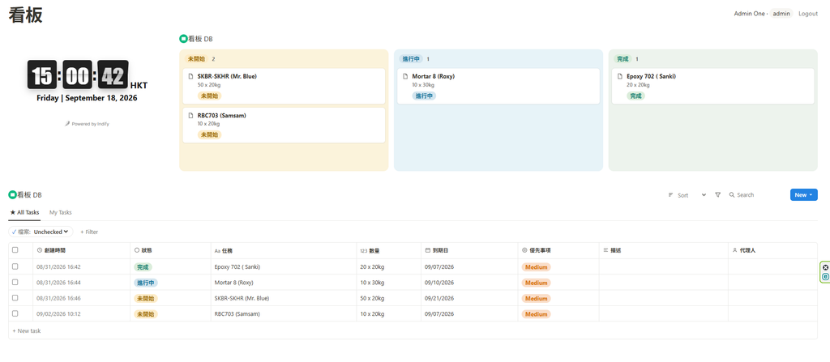Click the admin role badge

tap(781, 14)
